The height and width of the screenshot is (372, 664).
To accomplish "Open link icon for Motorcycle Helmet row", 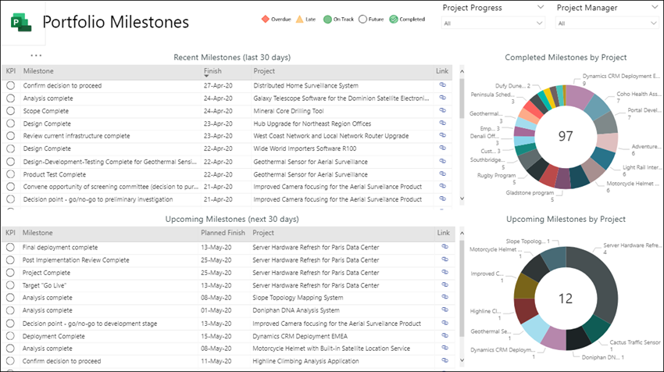I will [444, 348].
